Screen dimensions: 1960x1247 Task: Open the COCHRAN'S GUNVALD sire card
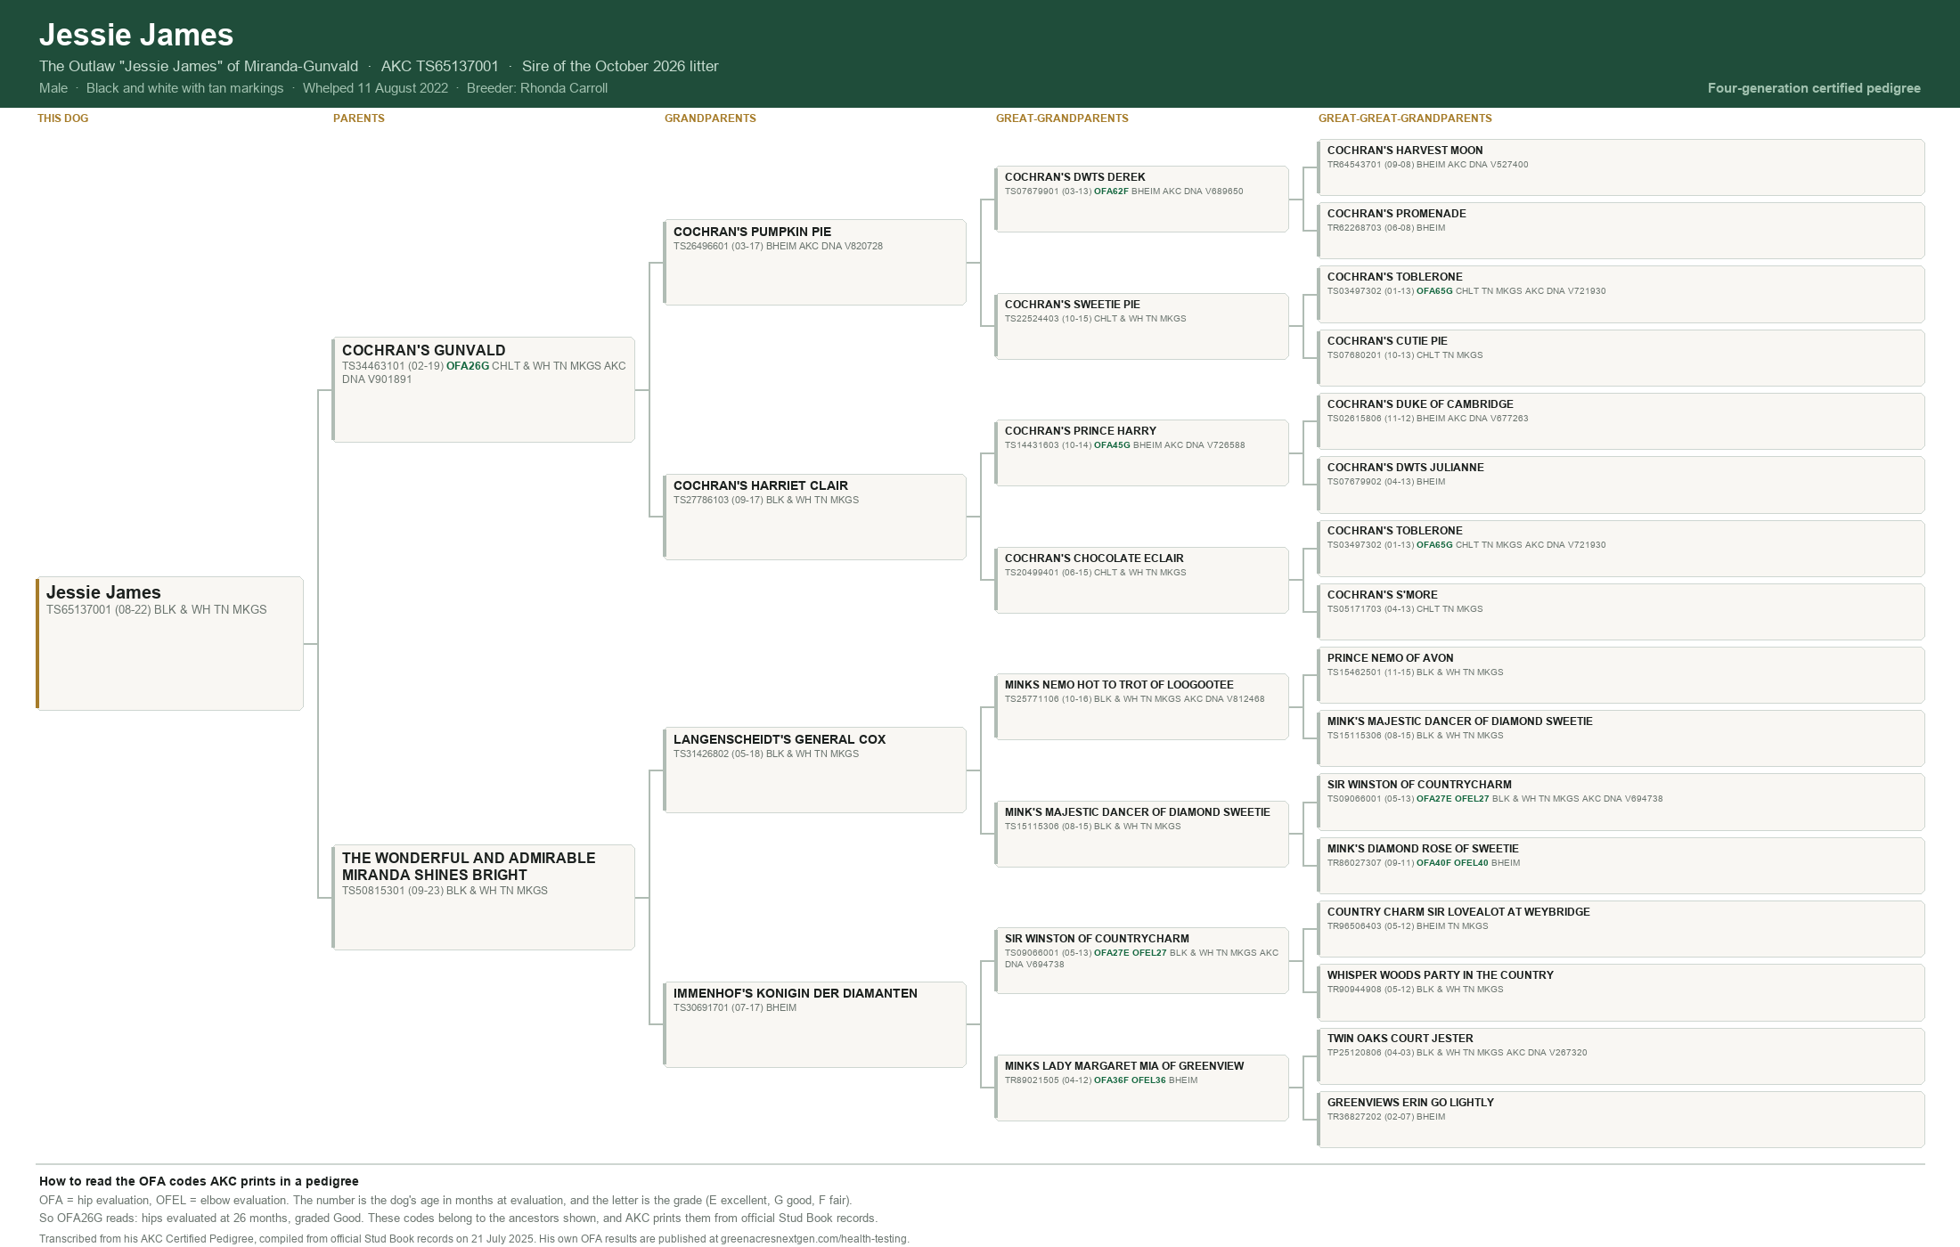pyautogui.click(x=483, y=389)
